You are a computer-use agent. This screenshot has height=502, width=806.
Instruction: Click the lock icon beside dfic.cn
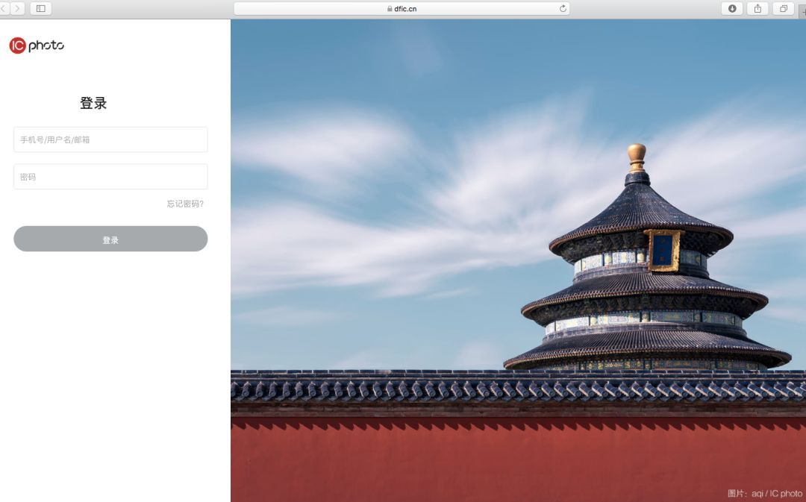(390, 9)
